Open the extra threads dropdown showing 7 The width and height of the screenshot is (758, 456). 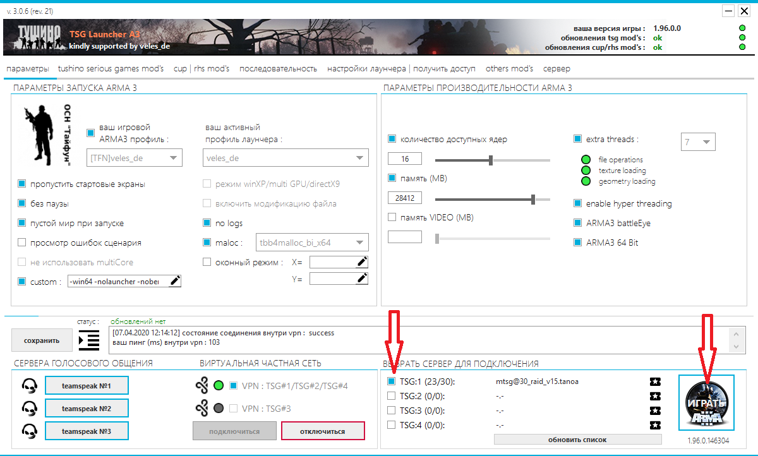pyautogui.click(x=698, y=142)
